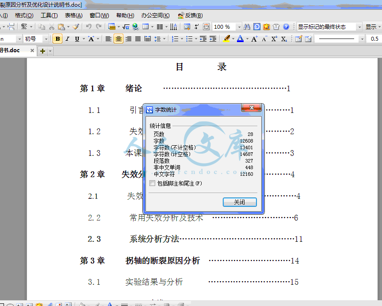Screen dimensions: 382x306
Task: Apply the blue font color
Action: click(x=240, y=39)
